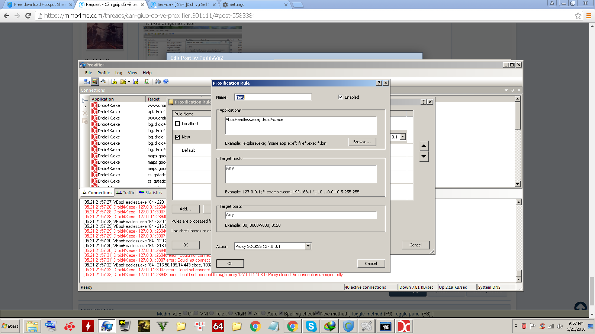Open the GTA V taskbar icon
This screenshot has height=334, width=595.
coord(163,326)
